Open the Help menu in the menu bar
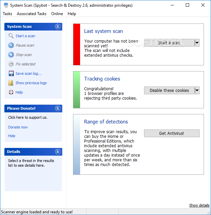The height and width of the screenshot is (215, 211). [72, 14]
